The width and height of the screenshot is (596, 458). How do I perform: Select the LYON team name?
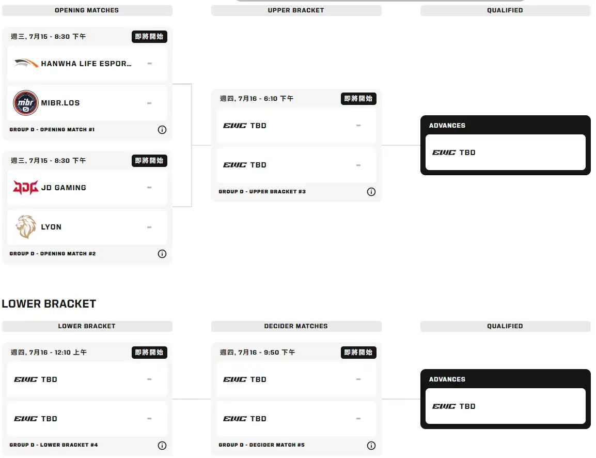tap(51, 227)
